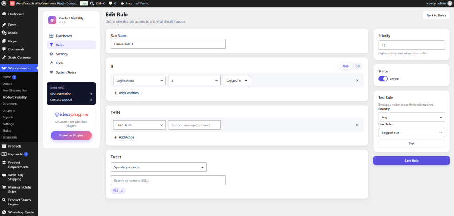Remove product tag #36

[122, 191]
